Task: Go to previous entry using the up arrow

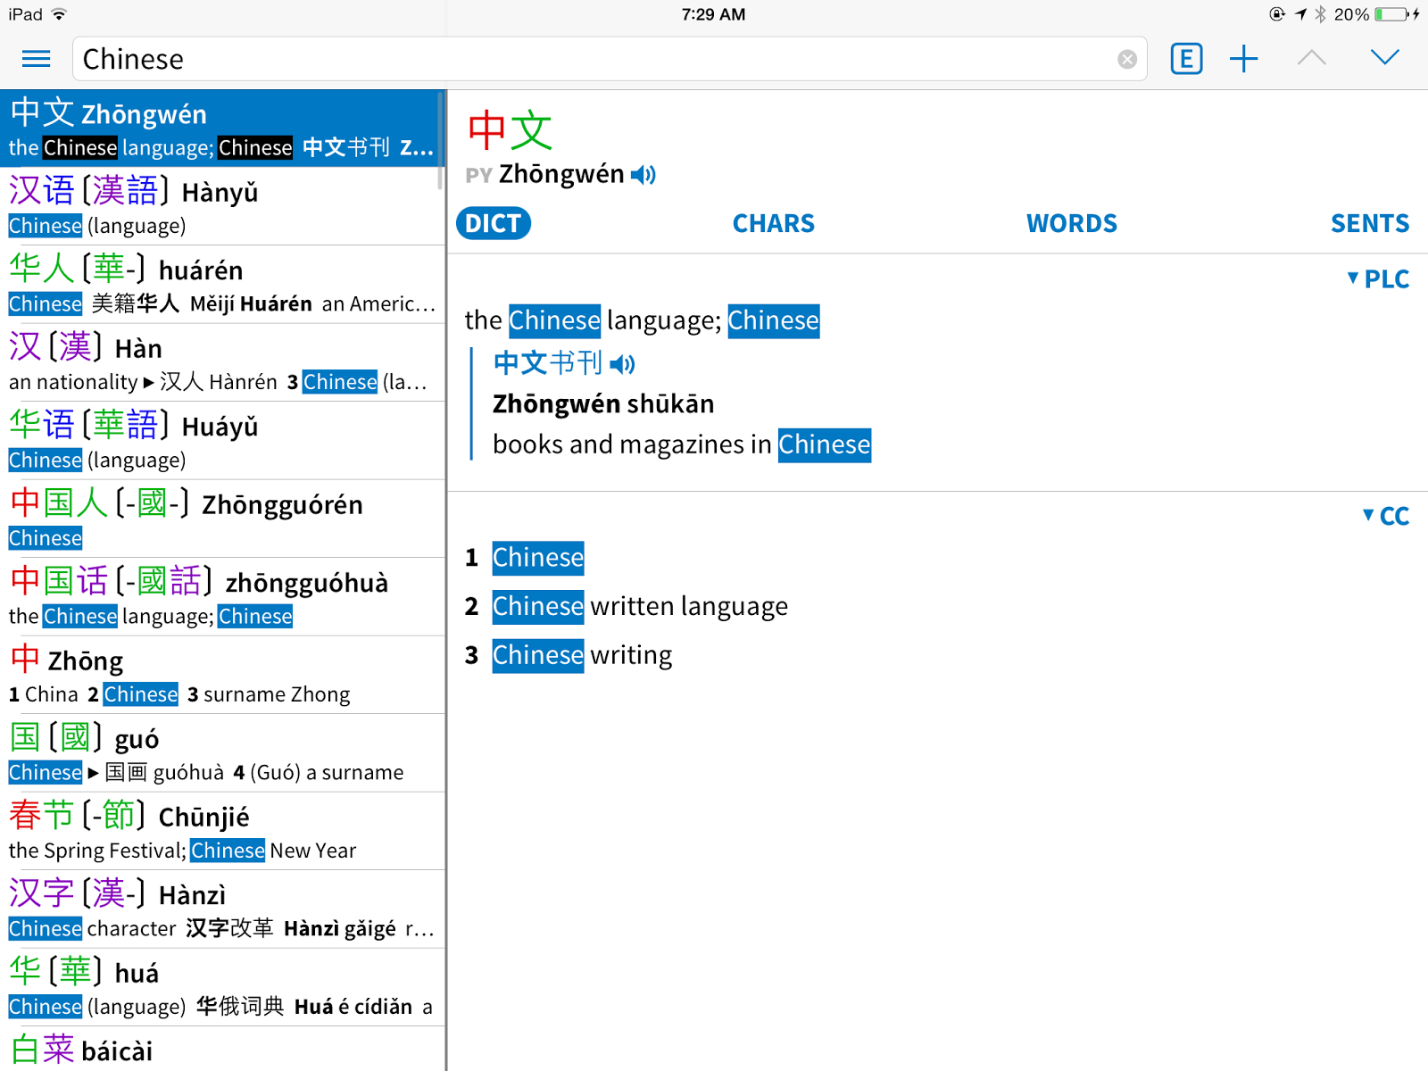Action: click(x=1310, y=58)
